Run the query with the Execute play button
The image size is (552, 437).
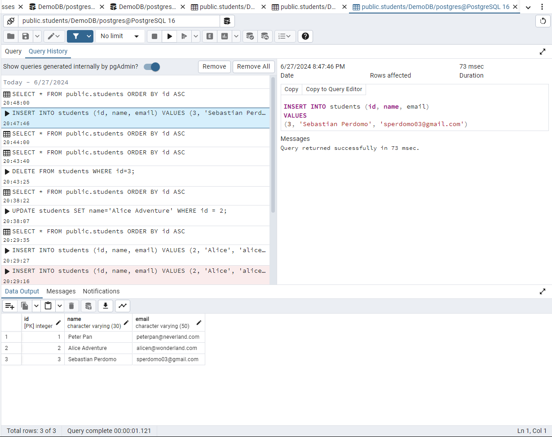pos(169,36)
